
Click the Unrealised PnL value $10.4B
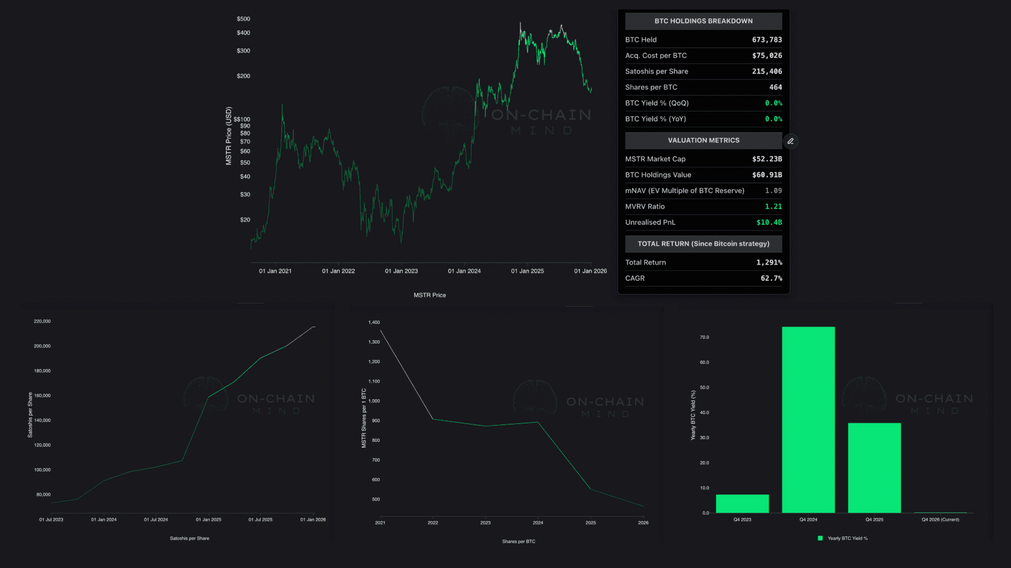pos(769,222)
